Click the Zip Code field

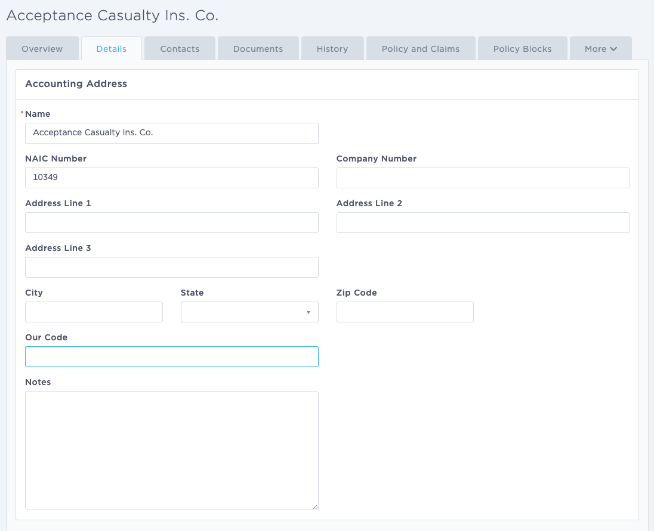pos(405,312)
